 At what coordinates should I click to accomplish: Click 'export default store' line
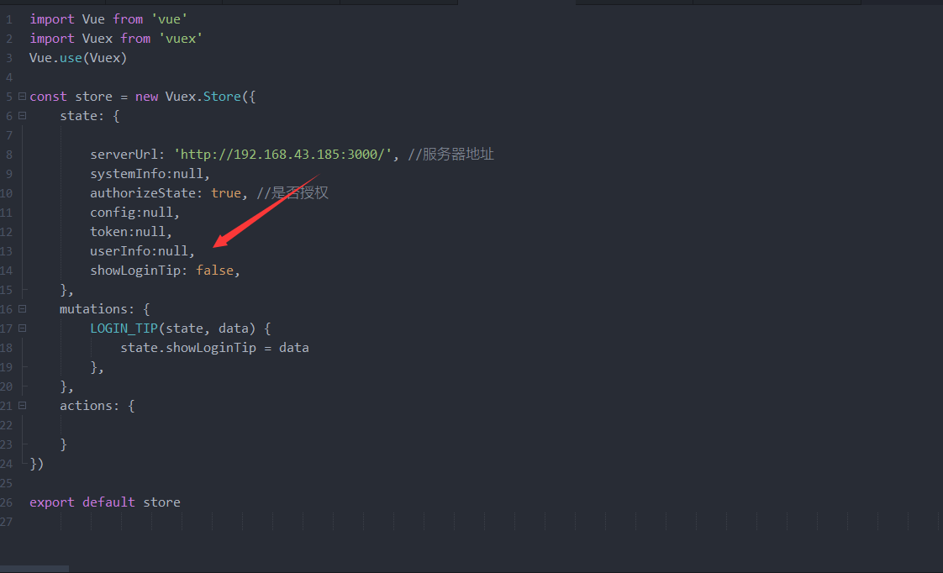(105, 502)
